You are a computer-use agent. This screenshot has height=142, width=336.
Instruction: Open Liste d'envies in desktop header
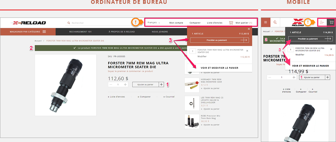(215, 23)
